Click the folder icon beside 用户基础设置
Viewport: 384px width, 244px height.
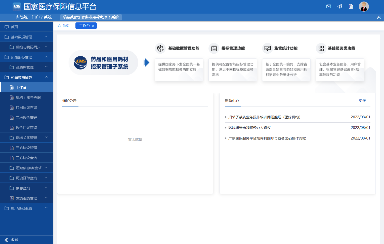coord(7,208)
